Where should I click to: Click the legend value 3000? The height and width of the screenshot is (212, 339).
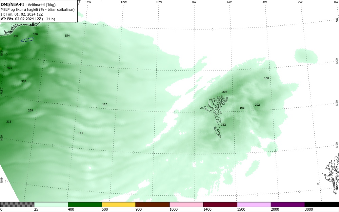tap(309, 209)
